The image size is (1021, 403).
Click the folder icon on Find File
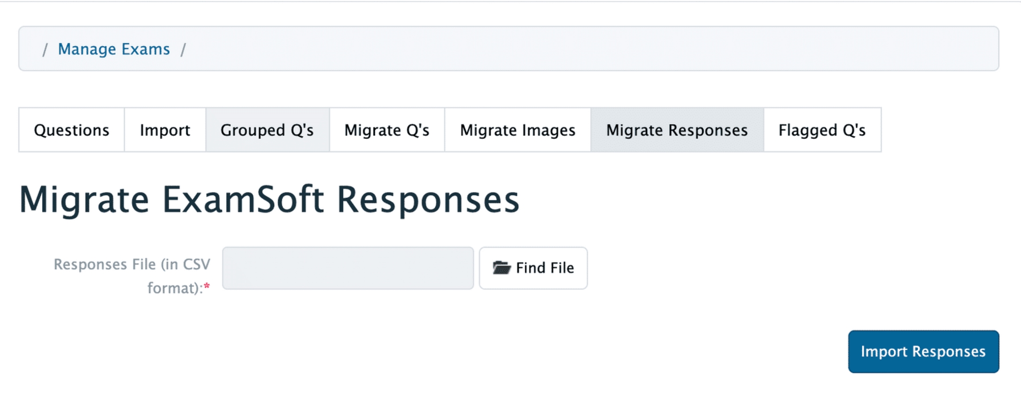click(x=502, y=268)
